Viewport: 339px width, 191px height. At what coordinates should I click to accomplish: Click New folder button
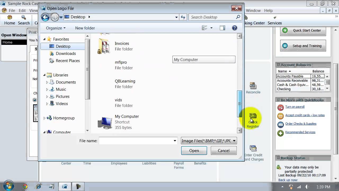[x=85, y=28]
